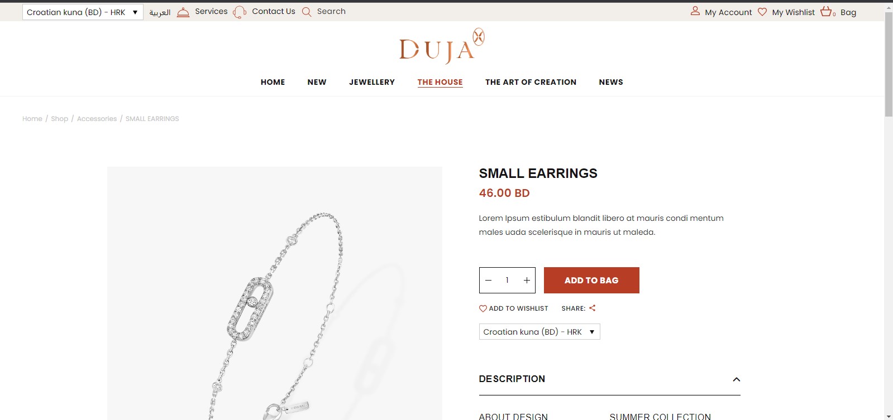Collapse the DESCRIPTION section chevron

tap(737, 379)
